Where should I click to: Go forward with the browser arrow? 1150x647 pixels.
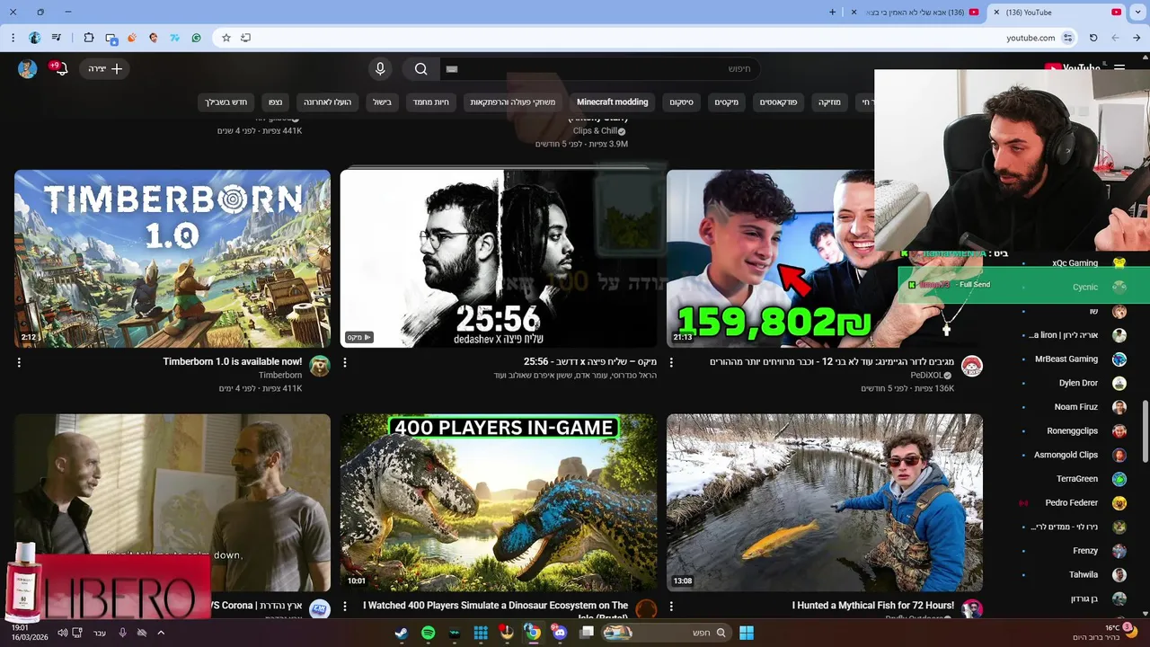pos(1115,38)
